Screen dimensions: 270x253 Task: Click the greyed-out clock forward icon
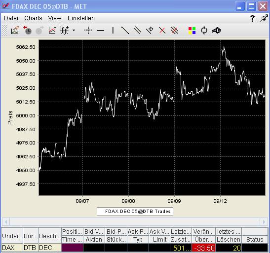pos(39,31)
